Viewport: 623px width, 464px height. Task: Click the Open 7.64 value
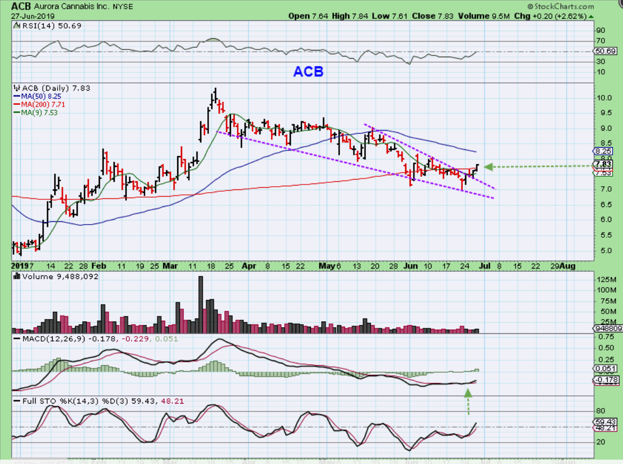308,16
